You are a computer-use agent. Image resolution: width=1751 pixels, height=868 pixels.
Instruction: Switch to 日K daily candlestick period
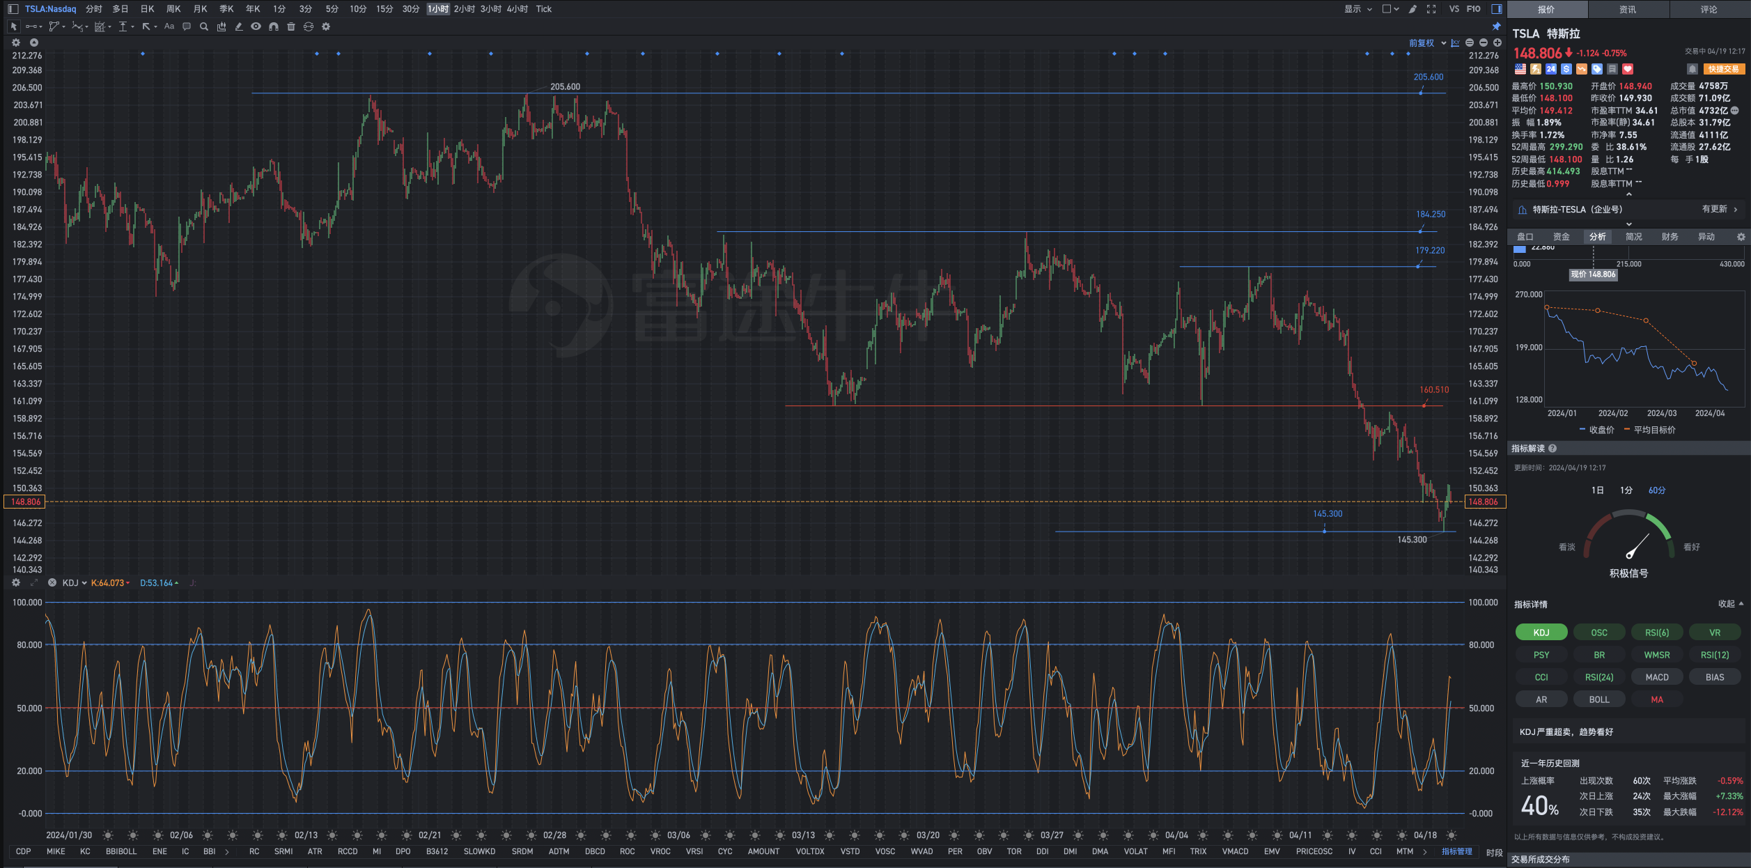pyautogui.click(x=147, y=9)
